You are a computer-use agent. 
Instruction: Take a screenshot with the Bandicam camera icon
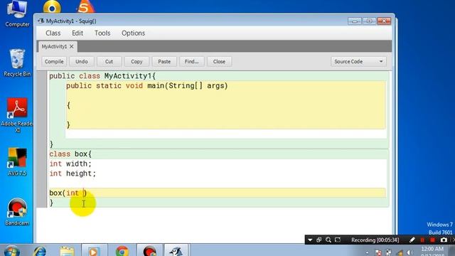tap(444, 240)
